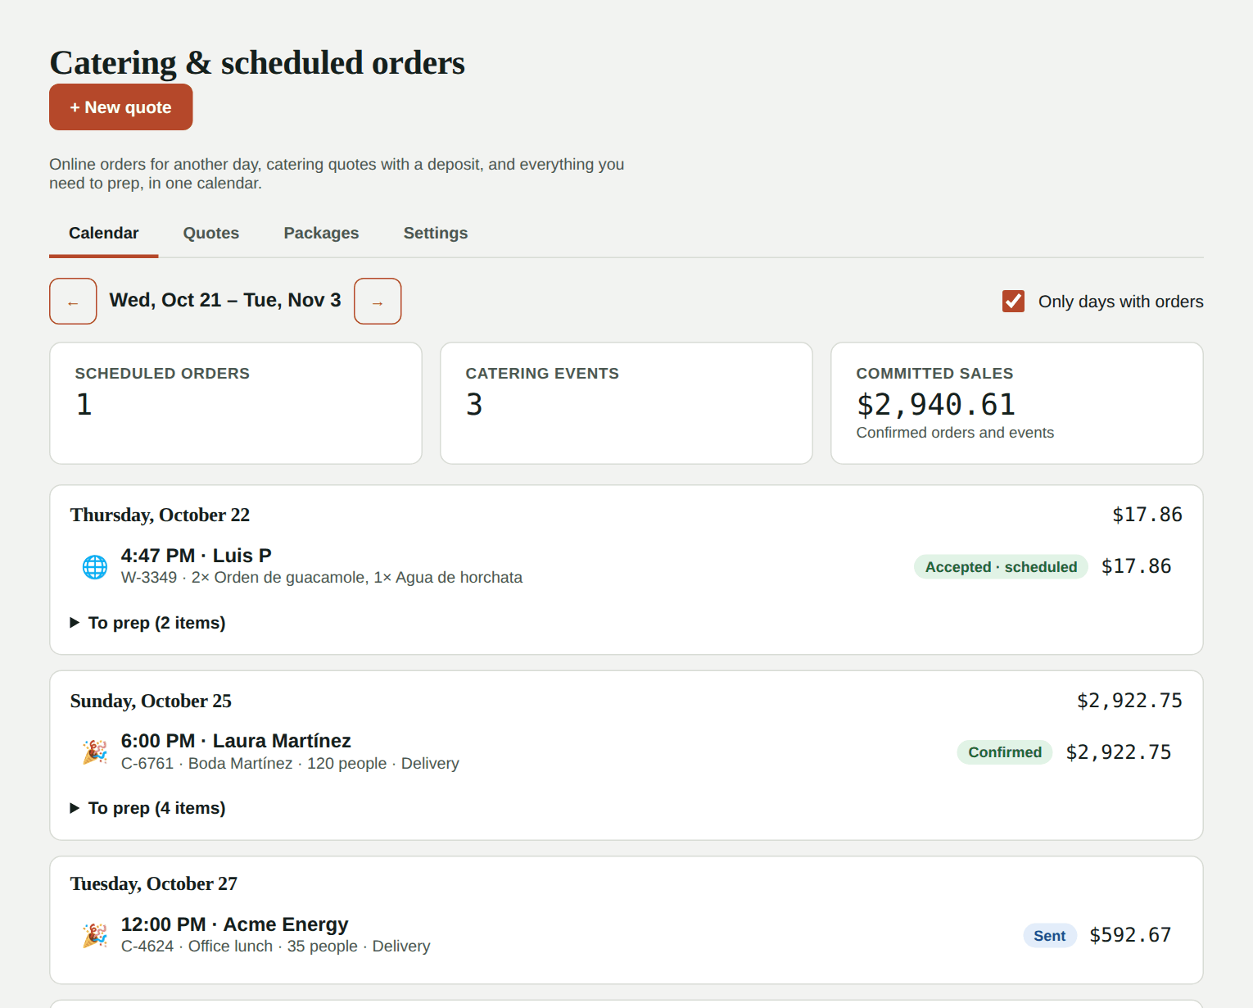Click the Catering Events summary card
Viewport: 1253px width, 1008px height.
point(626,403)
